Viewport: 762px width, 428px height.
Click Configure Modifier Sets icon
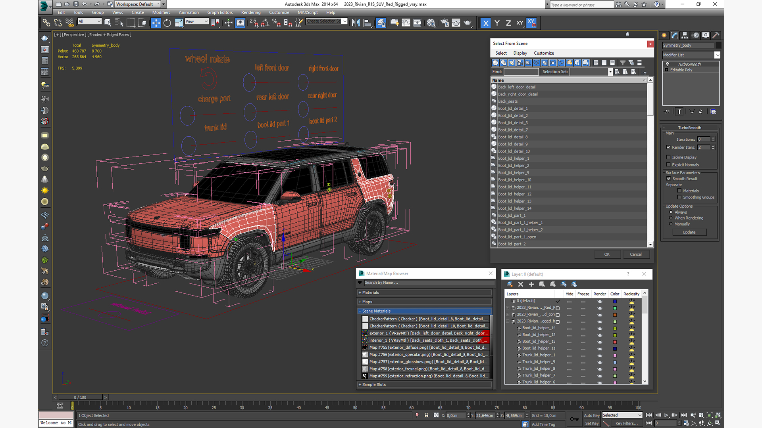pos(713,112)
